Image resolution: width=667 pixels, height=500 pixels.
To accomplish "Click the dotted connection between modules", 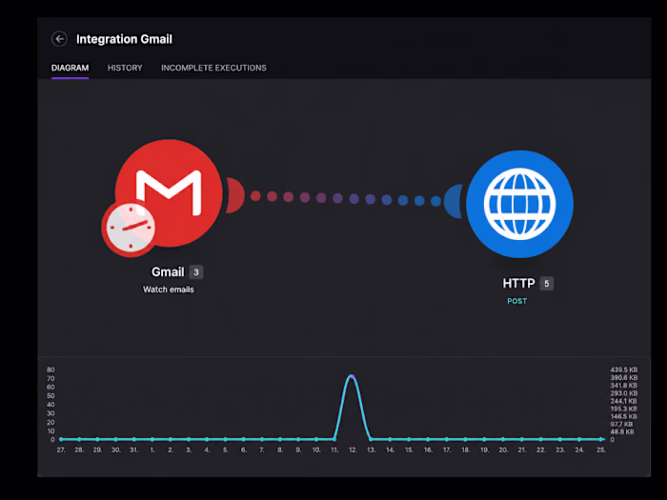I will (345, 198).
